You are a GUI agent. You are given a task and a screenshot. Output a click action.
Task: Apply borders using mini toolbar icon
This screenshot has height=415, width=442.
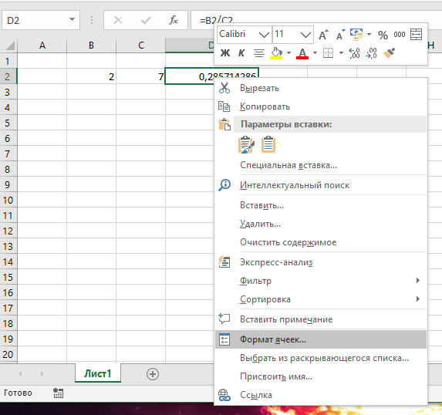coord(328,52)
